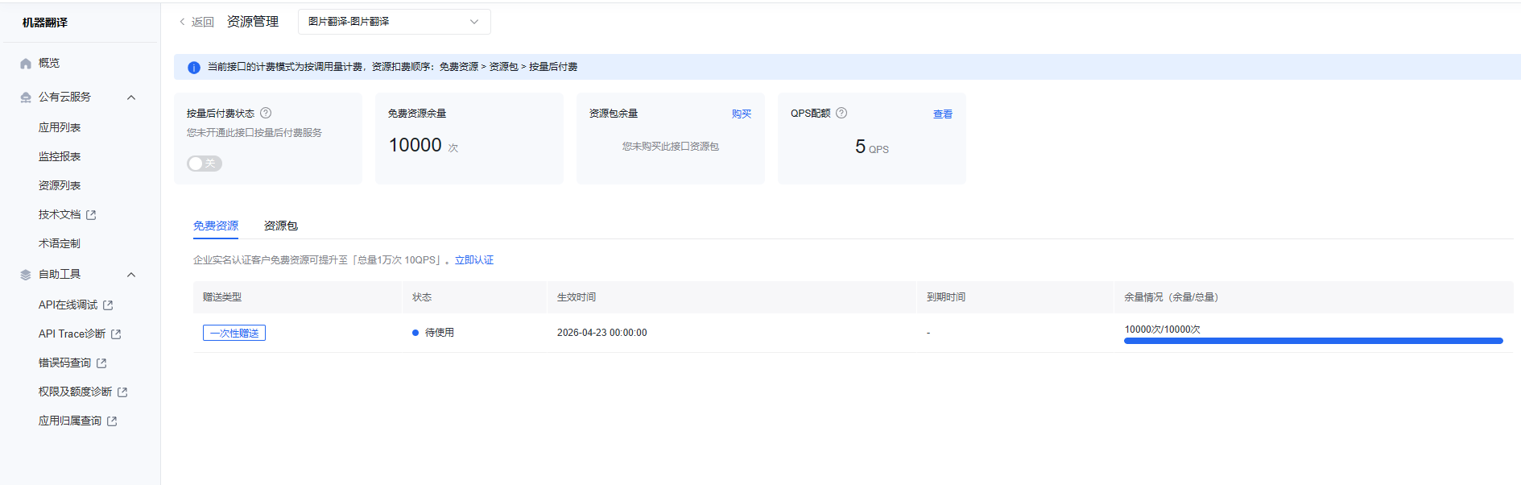The width and height of the screenshot is (1521, 485).
Task: Click external link icon beside 技术文档
Action: tap(91, 215)
